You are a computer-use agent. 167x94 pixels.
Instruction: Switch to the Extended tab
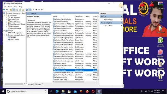(31, 84)
